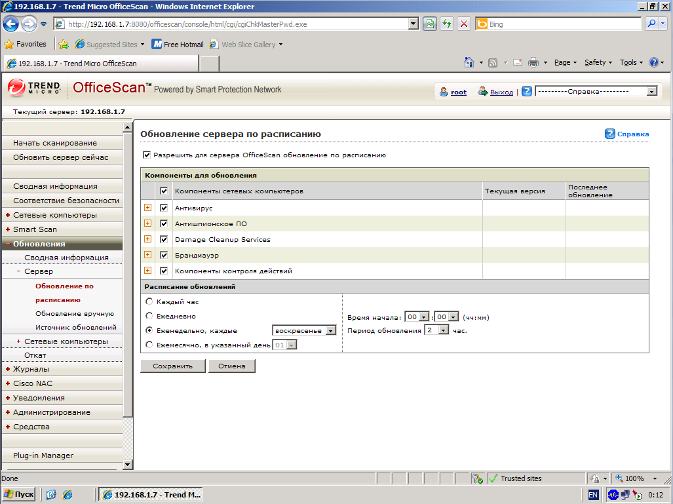
Task: Click the EN language indicator in tray
Action: [593, 495]
